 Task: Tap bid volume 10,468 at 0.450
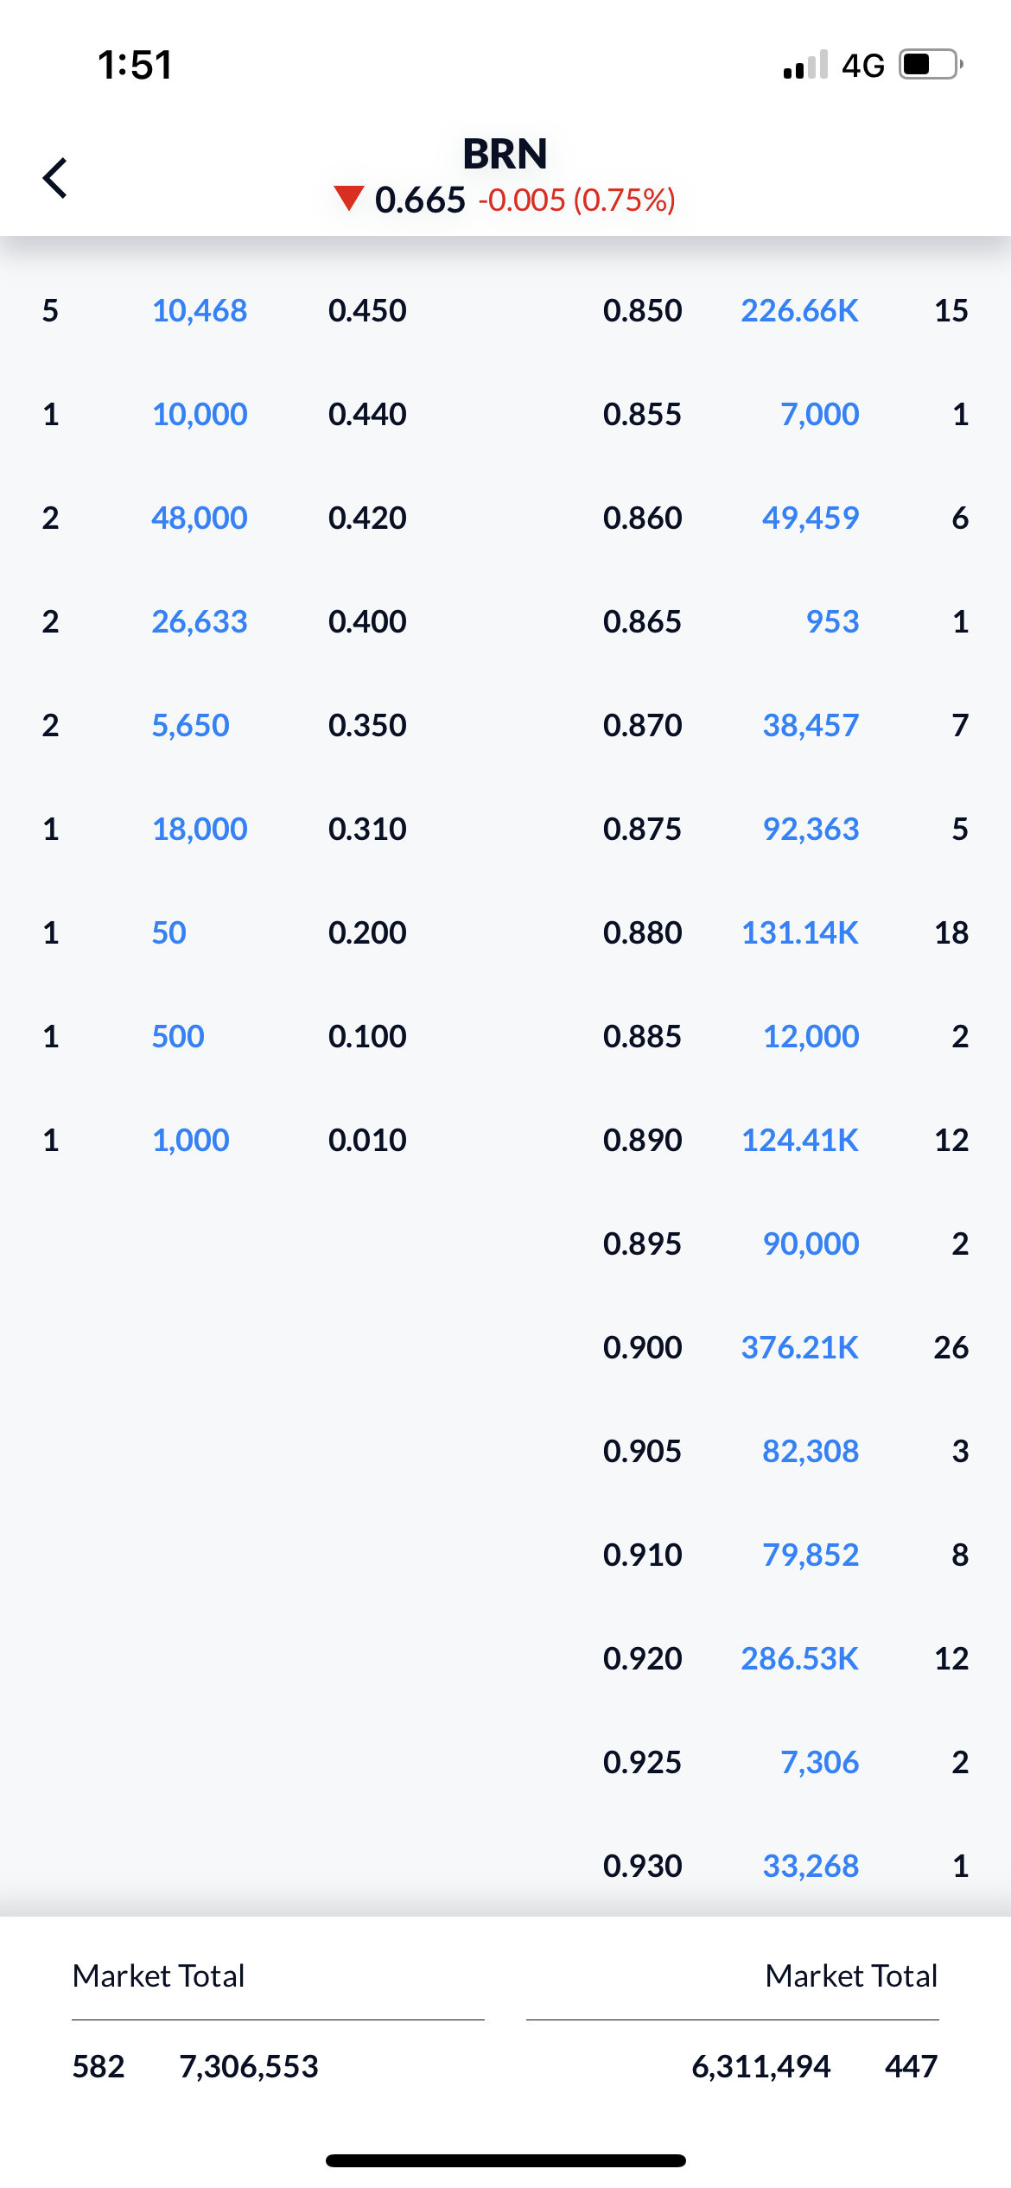(x=200, y=310)
